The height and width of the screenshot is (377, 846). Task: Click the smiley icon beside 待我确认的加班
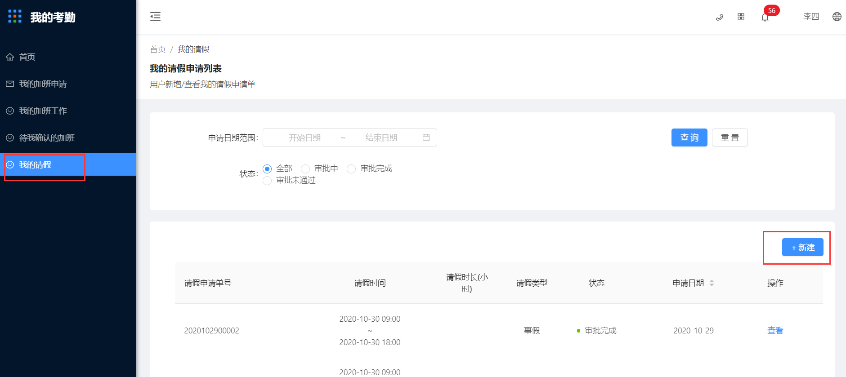pos(10,138)
